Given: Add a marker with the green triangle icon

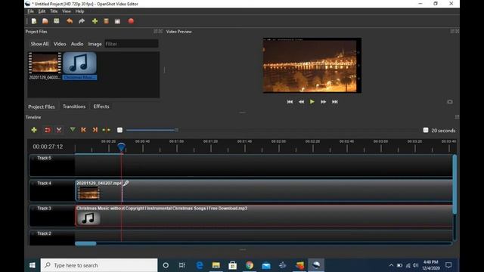Looking at the screenshot, I should pyautogui.click(x=73, y=130).
